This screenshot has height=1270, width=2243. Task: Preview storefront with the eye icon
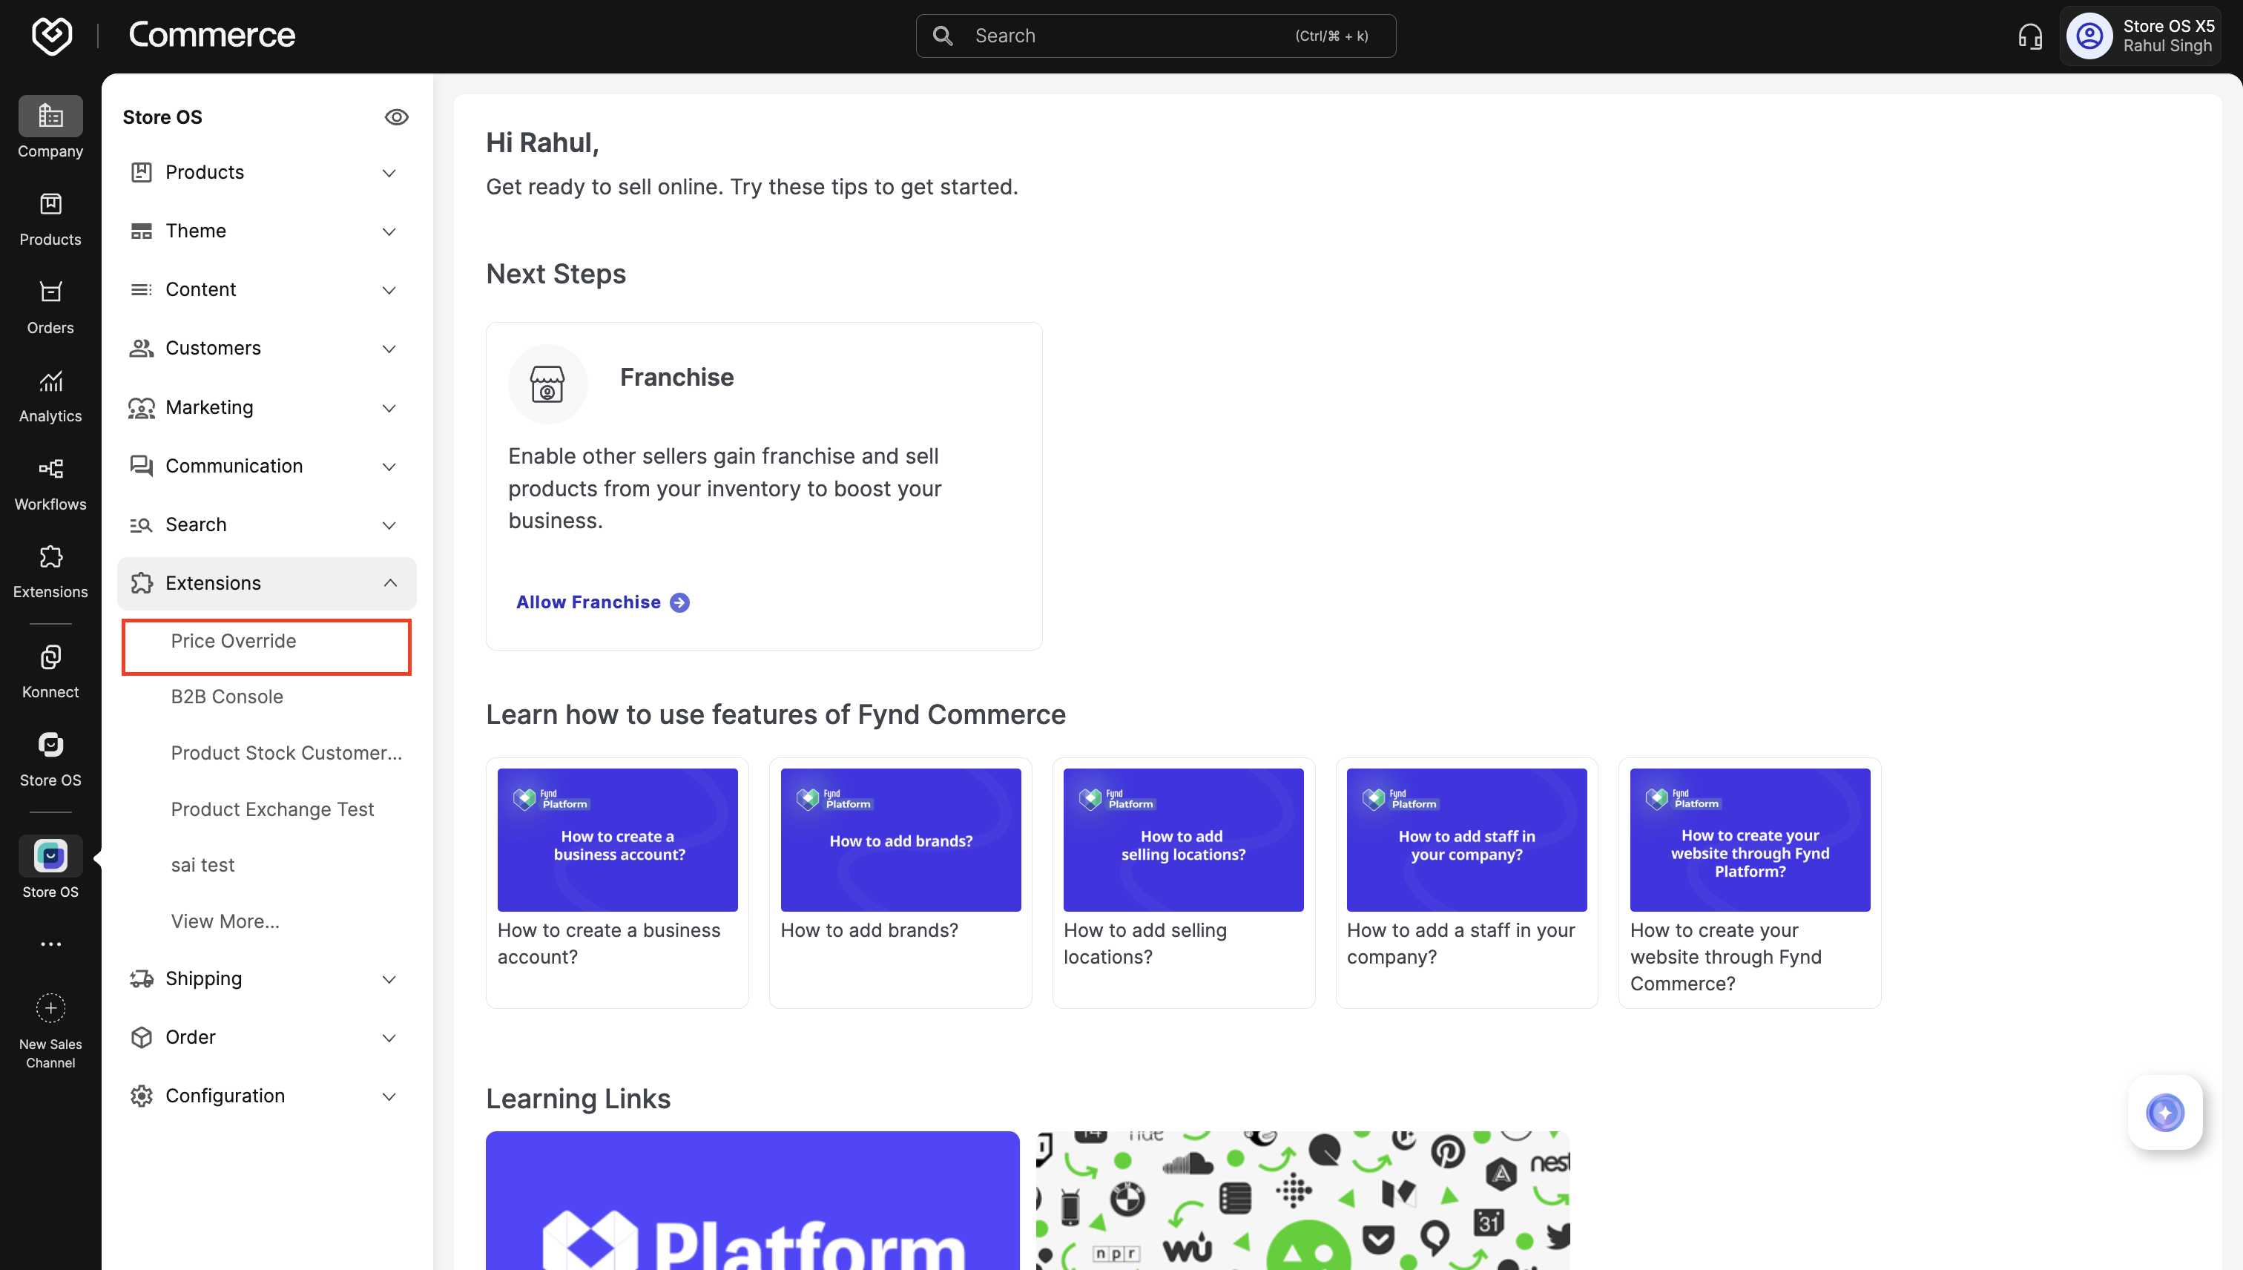point(397,117)
